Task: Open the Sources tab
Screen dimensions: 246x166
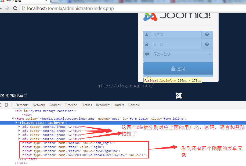Action: 55,105
